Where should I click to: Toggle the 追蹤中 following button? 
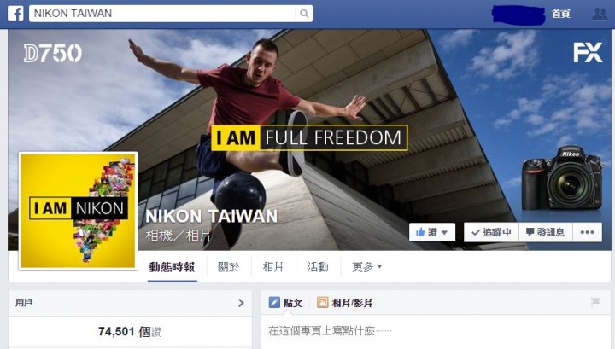[x=491, y=232]
